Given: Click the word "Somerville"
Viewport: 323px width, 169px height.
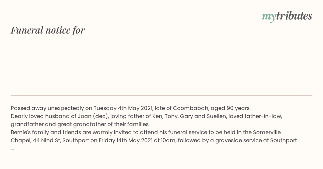Looking at the screenshot, I should [266, 132].
